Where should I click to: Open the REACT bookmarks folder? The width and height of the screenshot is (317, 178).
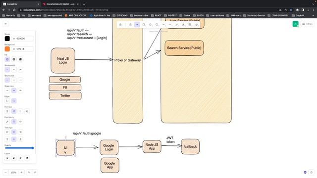coord(156,15)
